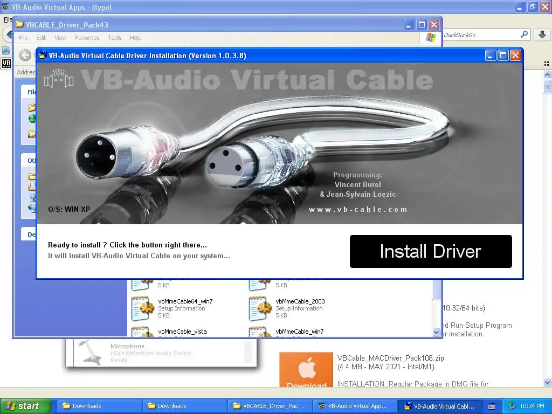Close the VBCABLE_Driver_Pack43 Explorer window
This screenshot has height=414, width=552.
(x=434, y=25)
